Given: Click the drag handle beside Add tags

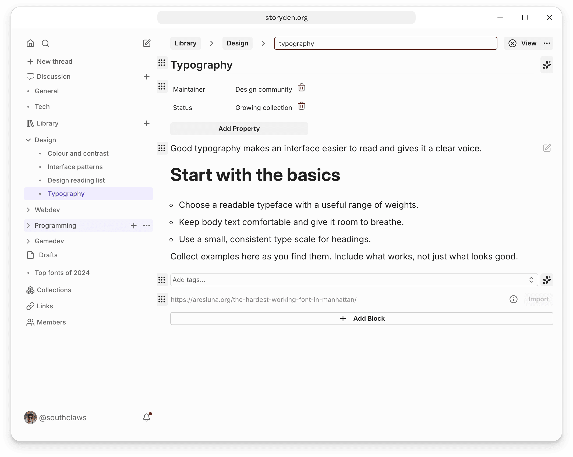Looking at the screenshot, I should 162,280.
